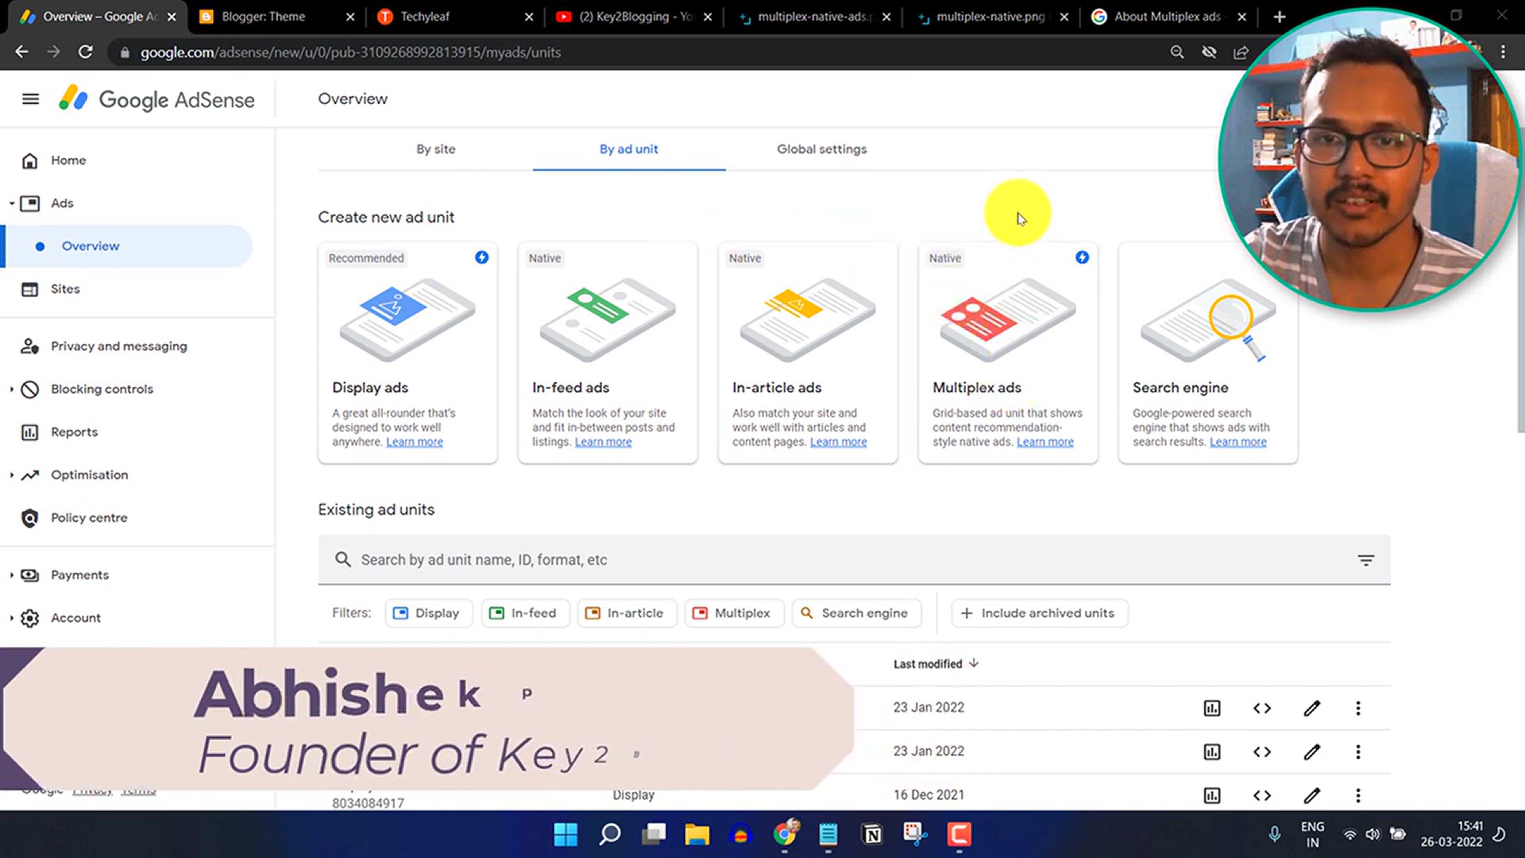Get code for first 23 Jan 2022 unit
1525x858 pixels.
[1262, 708]
